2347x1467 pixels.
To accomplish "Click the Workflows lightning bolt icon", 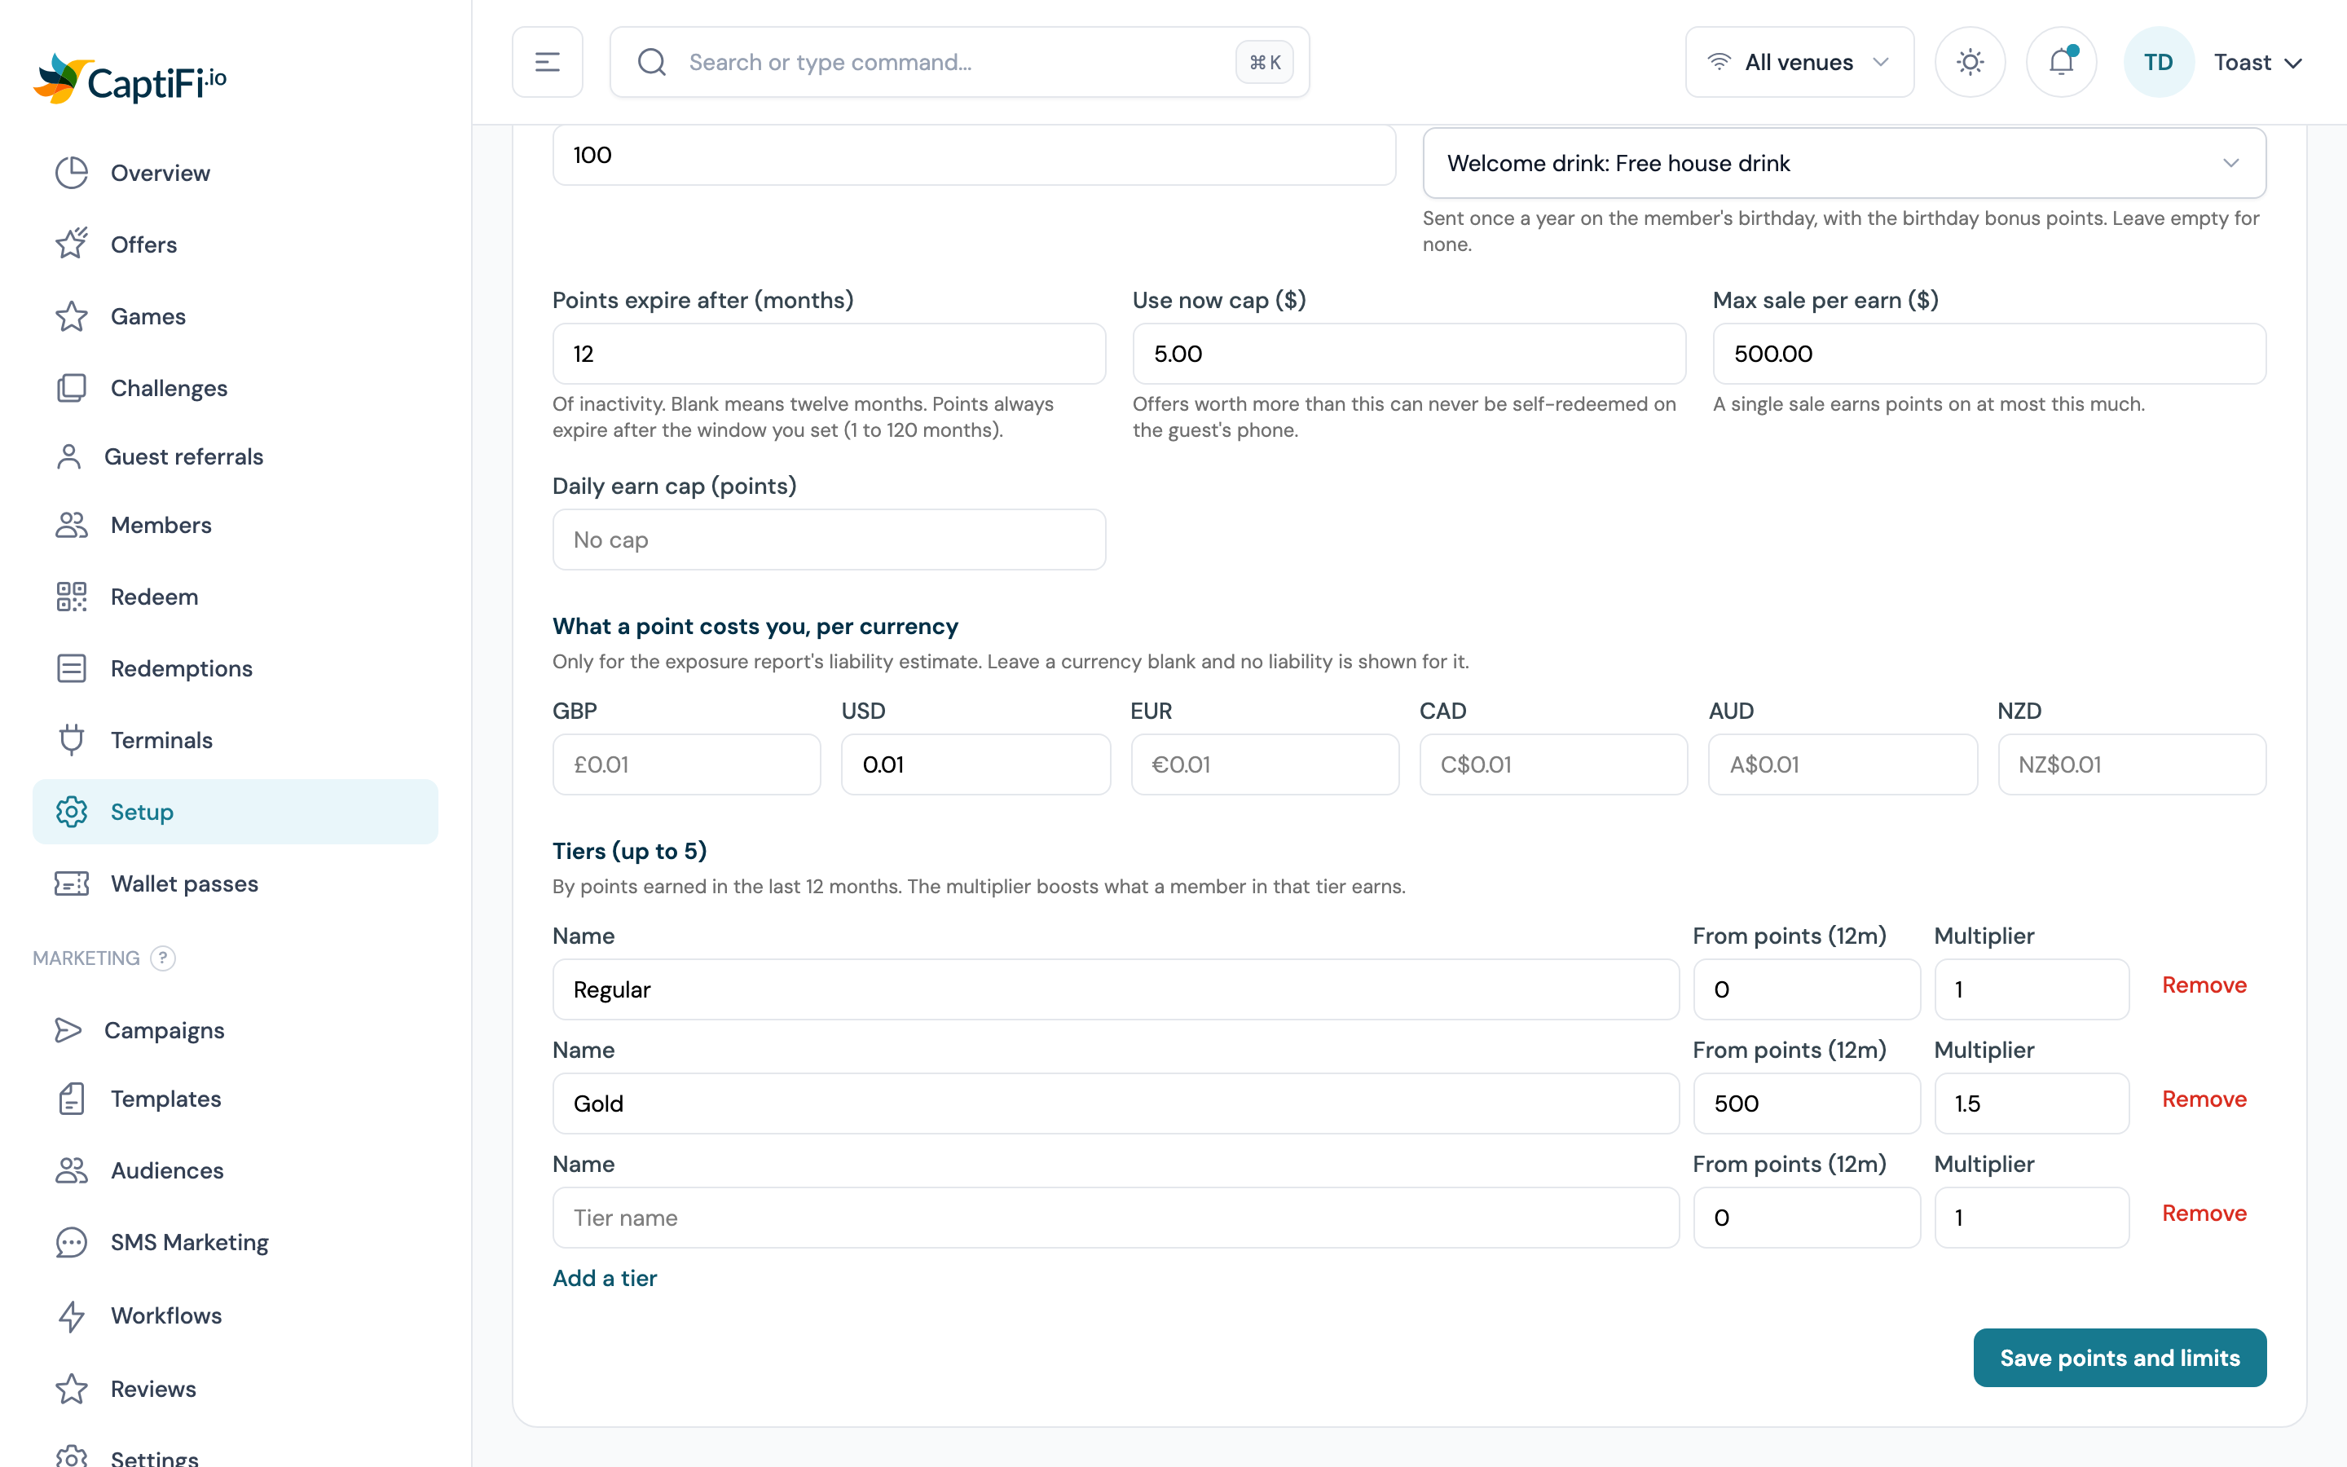I will [x=72, y=1315].
